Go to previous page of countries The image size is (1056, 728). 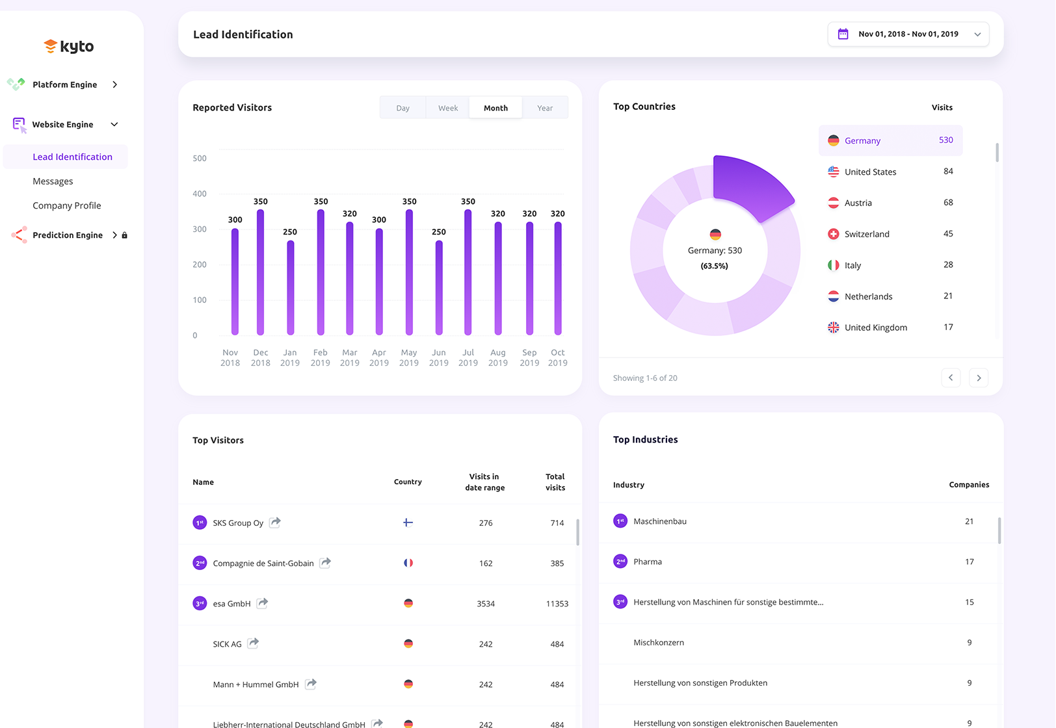click(951, 378)
